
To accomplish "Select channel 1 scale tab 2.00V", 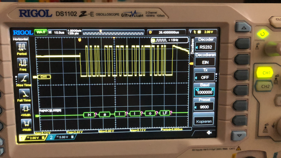I will coord(32,138).
